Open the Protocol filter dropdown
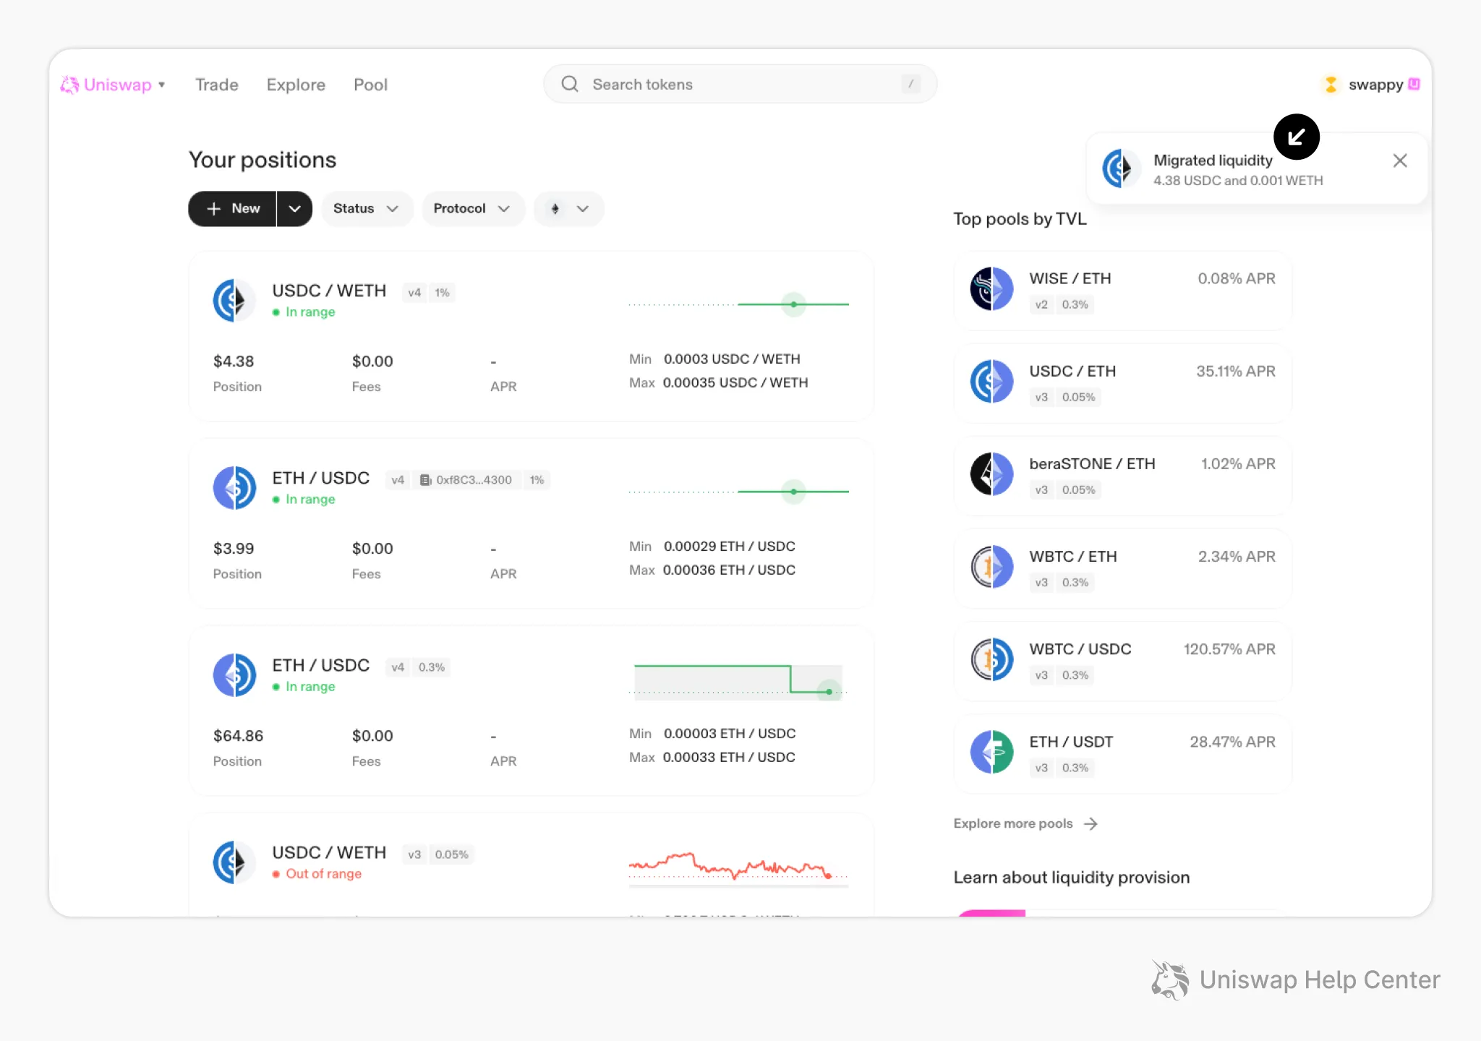 tap(472, 209)
